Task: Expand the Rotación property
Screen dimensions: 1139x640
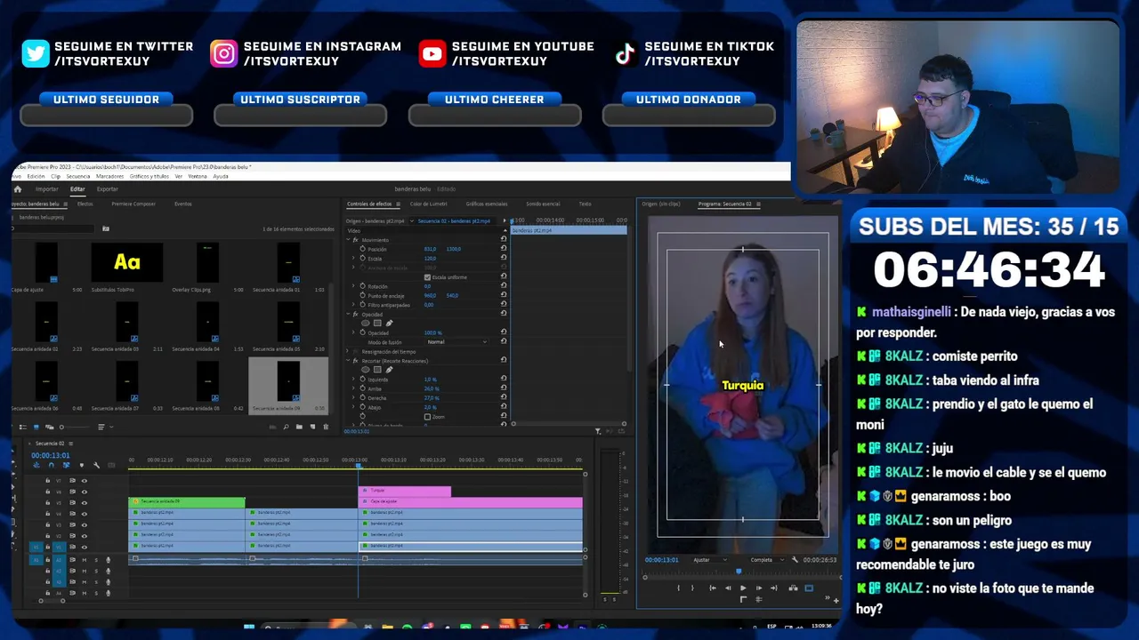Action: pyautogui.click(x=354, y=286)
